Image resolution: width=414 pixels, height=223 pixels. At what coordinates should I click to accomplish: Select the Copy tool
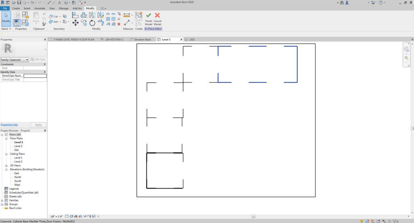click(x=84, y=23)
